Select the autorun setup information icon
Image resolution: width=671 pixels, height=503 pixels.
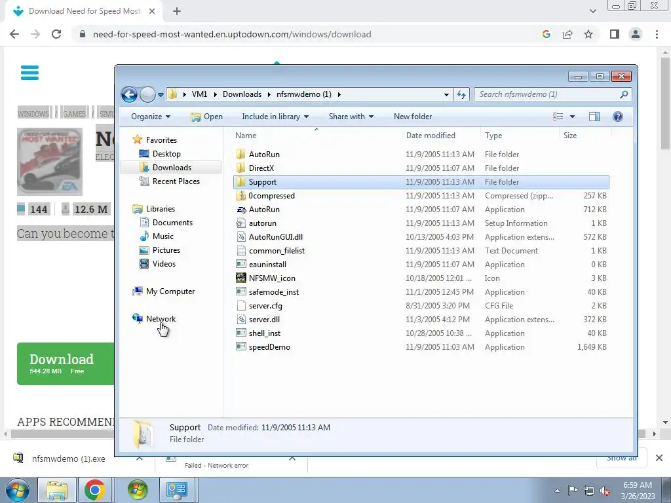click(241, 223)
